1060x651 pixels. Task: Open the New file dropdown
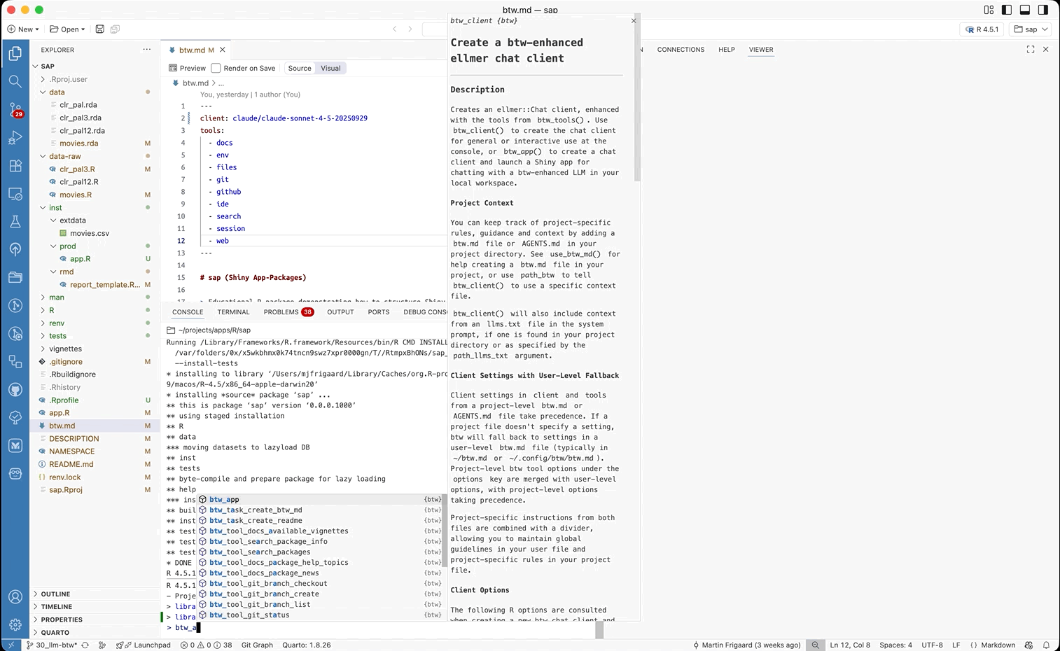pyautogui.click(x=23, y=29)
